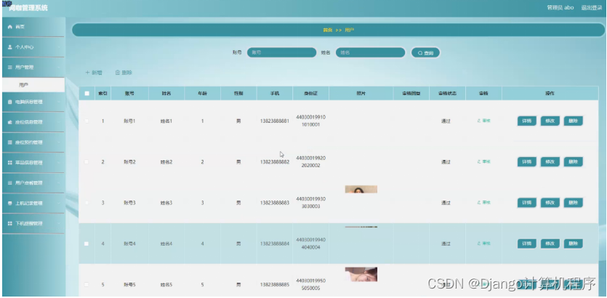
Task: Click 删除 button for 账号2
Action: [574, 162]
